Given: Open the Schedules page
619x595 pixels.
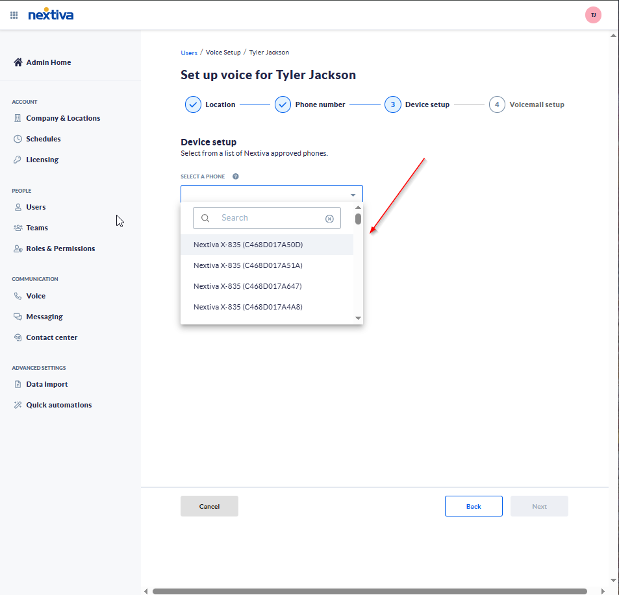Looking at the screenshot, I should click(x=44, y=139).
